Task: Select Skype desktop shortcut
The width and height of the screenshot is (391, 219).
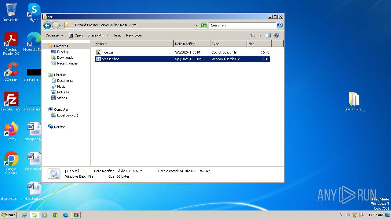Action: (x=34, y=12)
